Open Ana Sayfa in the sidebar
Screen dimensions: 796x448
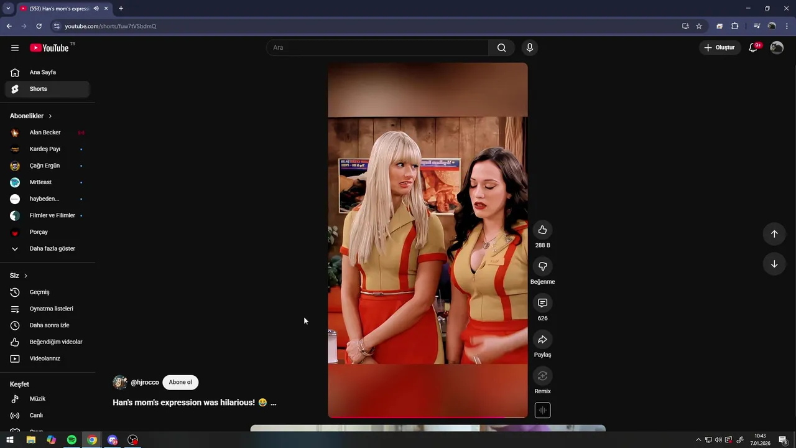tap(47, 72)
